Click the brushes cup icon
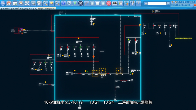The height and width of the screenshot is (110, 196). [132, 3]
